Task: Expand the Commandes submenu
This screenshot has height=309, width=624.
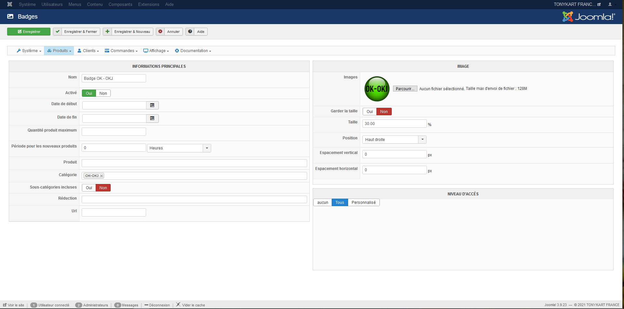Action: [x=121, y=51]
